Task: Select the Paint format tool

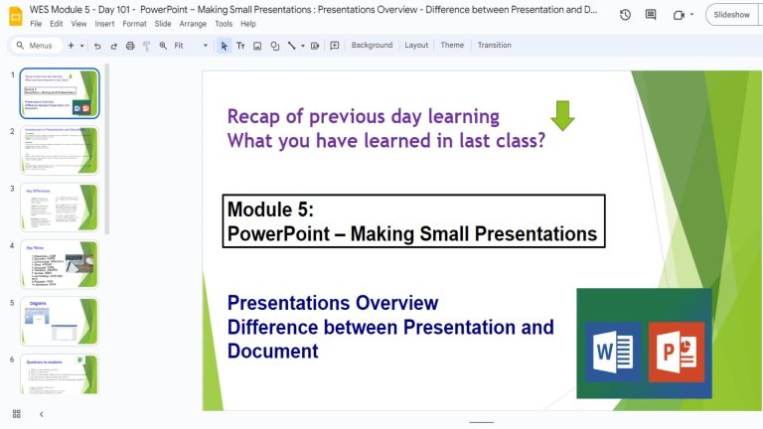Action: (146, 46)
